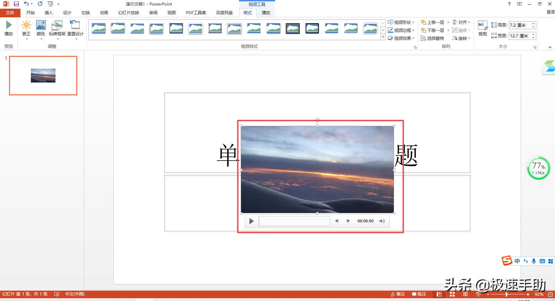Save the presentation with the floppy disk icon
The width and height of the screenshot is (555, 301).
point(16,4)
